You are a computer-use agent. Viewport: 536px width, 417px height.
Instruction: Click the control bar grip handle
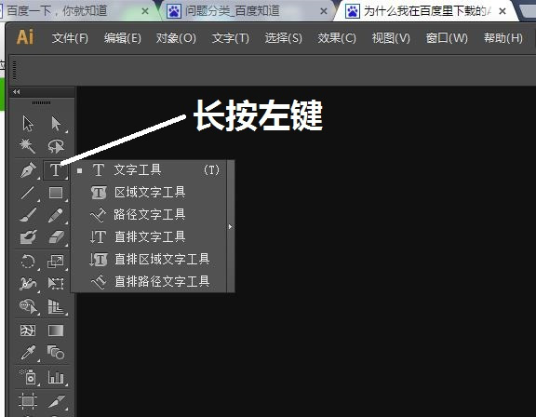pyautogui.click(x=14, y=70)
